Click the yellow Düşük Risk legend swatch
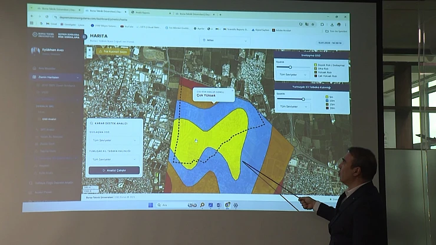The image size is (436, 245). coord(316,65)
